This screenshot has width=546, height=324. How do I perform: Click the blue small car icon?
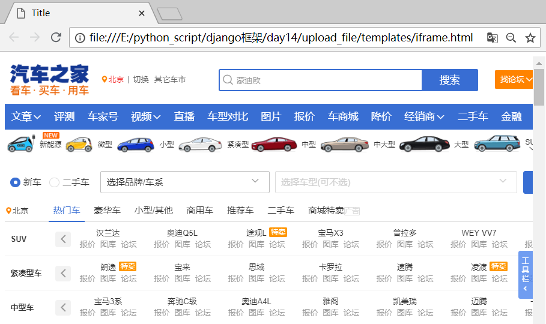[136, 145]
